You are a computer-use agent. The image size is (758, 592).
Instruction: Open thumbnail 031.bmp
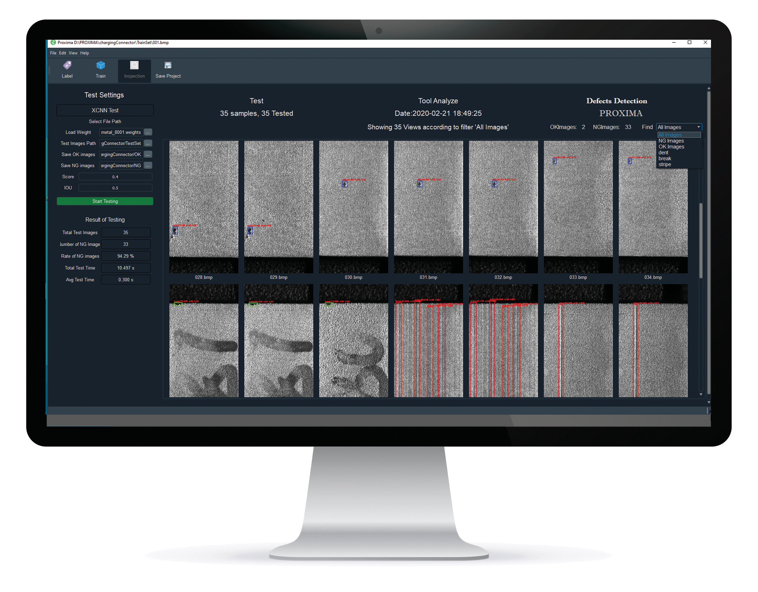[428, 207]
